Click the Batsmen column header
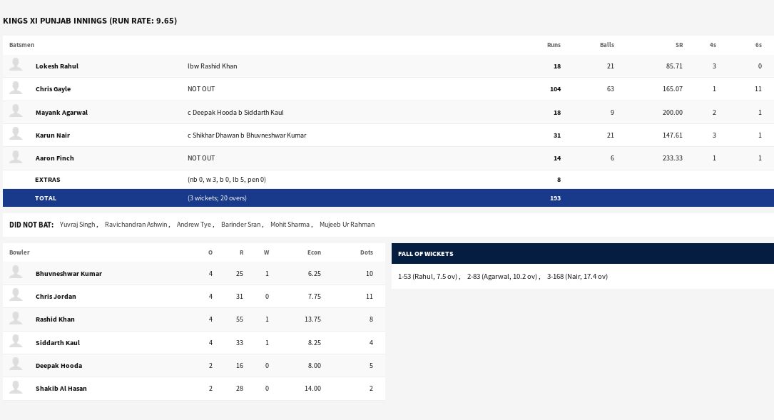The width and height of the screenshot is (774, 420). pyautogui.click(x=21, y=45)
